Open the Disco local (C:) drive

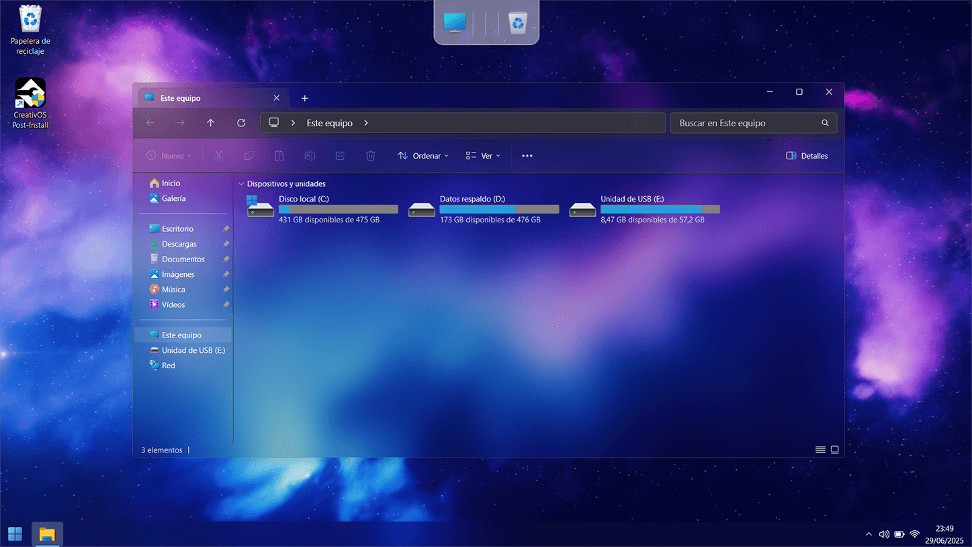261,209
